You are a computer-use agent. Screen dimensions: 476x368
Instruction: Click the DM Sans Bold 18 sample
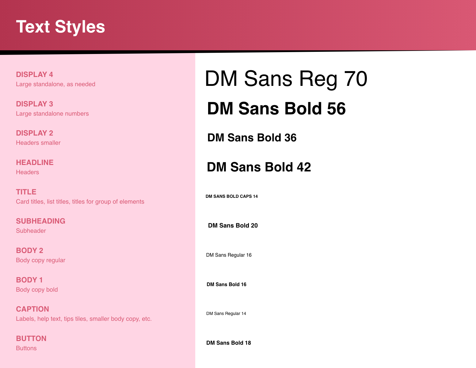pos(229,343)
